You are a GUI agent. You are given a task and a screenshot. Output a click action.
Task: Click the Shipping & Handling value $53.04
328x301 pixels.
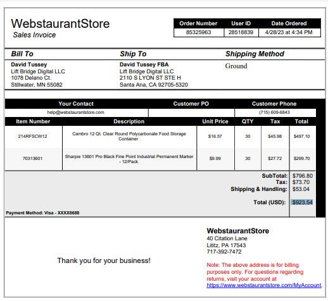(x=301, y=189)
